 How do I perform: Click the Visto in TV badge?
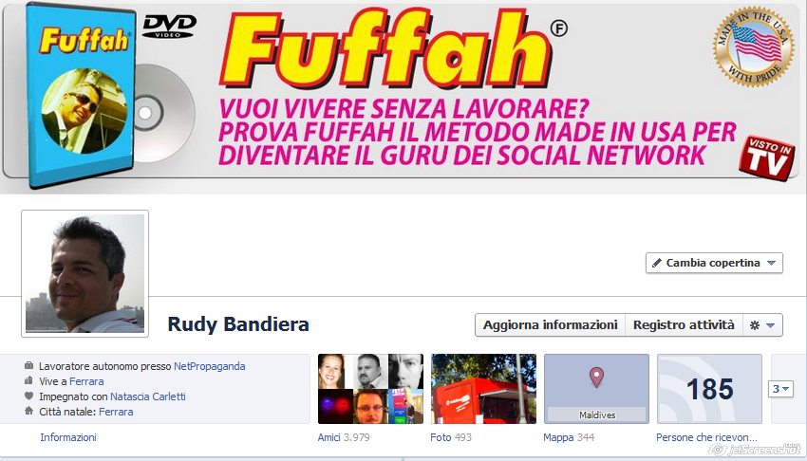click(767, 157)
